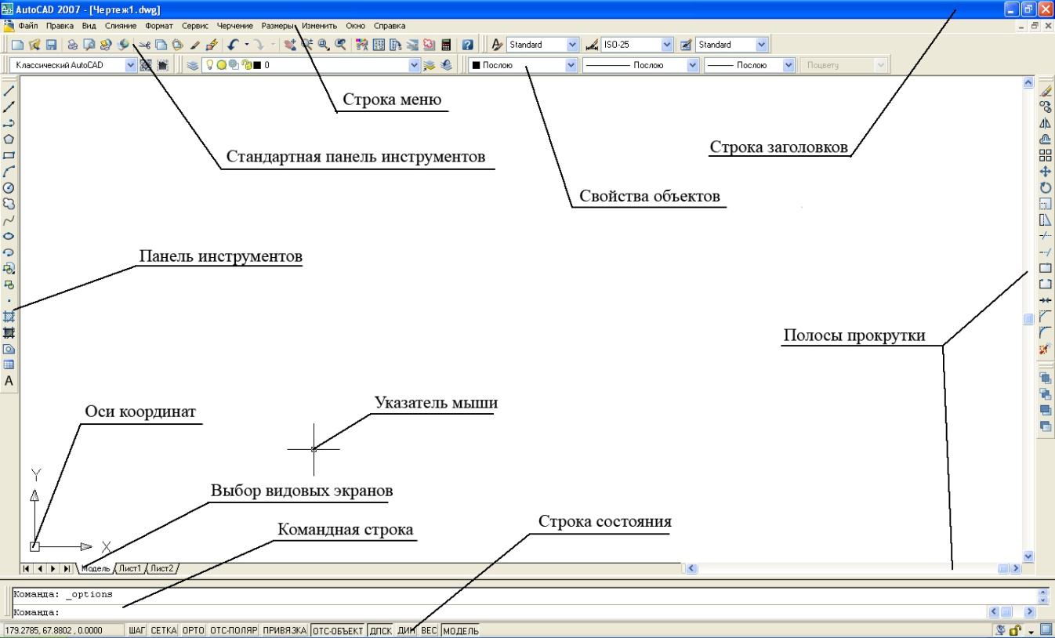Toggle ДПСК dynamic UCS
Image resolution: width=1055 pixels, height=638 pixels.
click(x=380, y=630)
